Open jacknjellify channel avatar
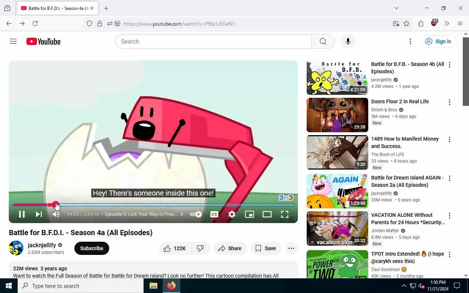Viewport: 469px width, 293px height. [16, 248]
